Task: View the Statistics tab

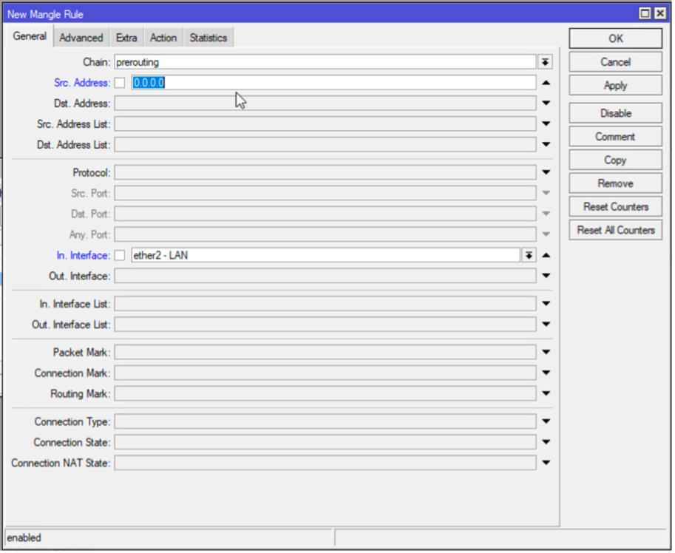Action: [x=208, y=37]
